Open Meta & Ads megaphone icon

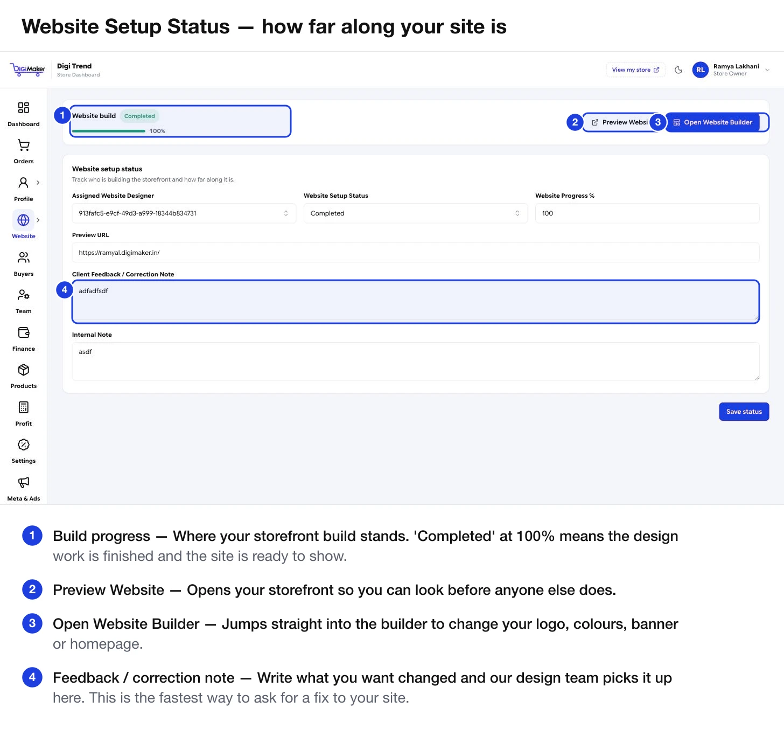[23, 482]
